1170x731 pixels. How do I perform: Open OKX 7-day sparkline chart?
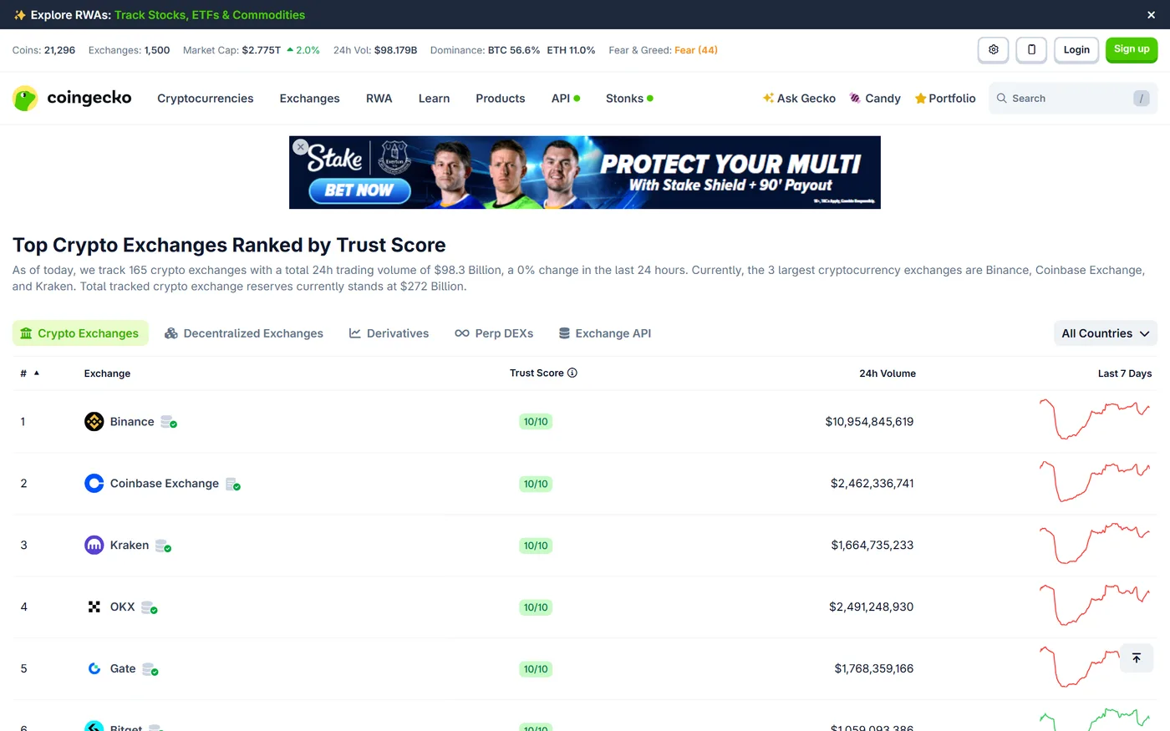coord(1095,605)
